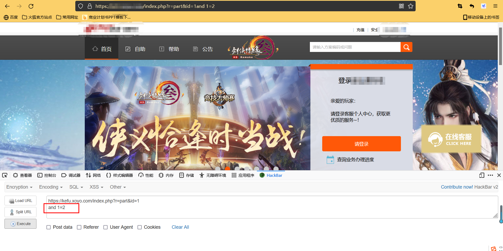Viewport: 503px width, 251px height.
Task: Switch to the 应用程序 application tab
Action: pyautogui.click(x=243, y=175)
